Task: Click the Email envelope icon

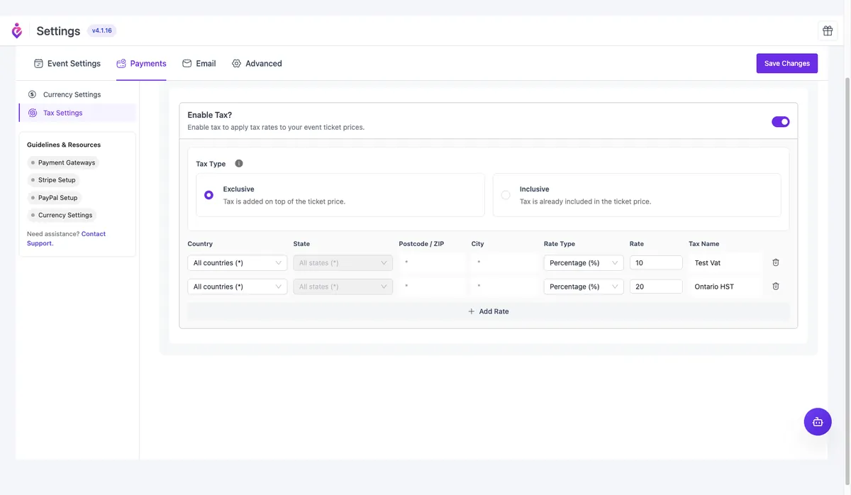Action: pos(187,63)
